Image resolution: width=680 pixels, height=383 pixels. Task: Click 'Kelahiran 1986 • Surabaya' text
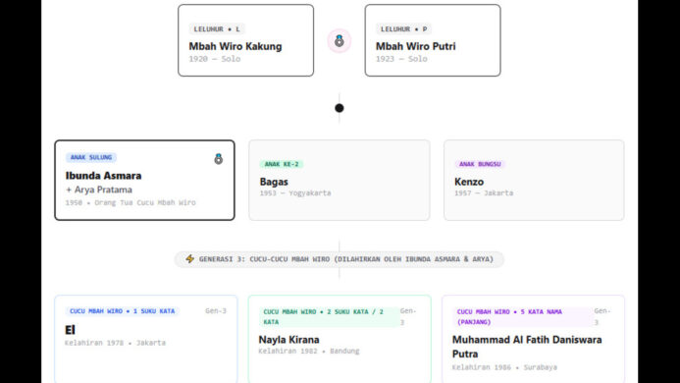point(504,367)
